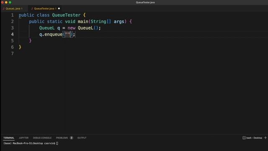Screen dimensions: 268x151
Task: Click the Java file icon on QueueL.java tab
Action: [3, 8]
